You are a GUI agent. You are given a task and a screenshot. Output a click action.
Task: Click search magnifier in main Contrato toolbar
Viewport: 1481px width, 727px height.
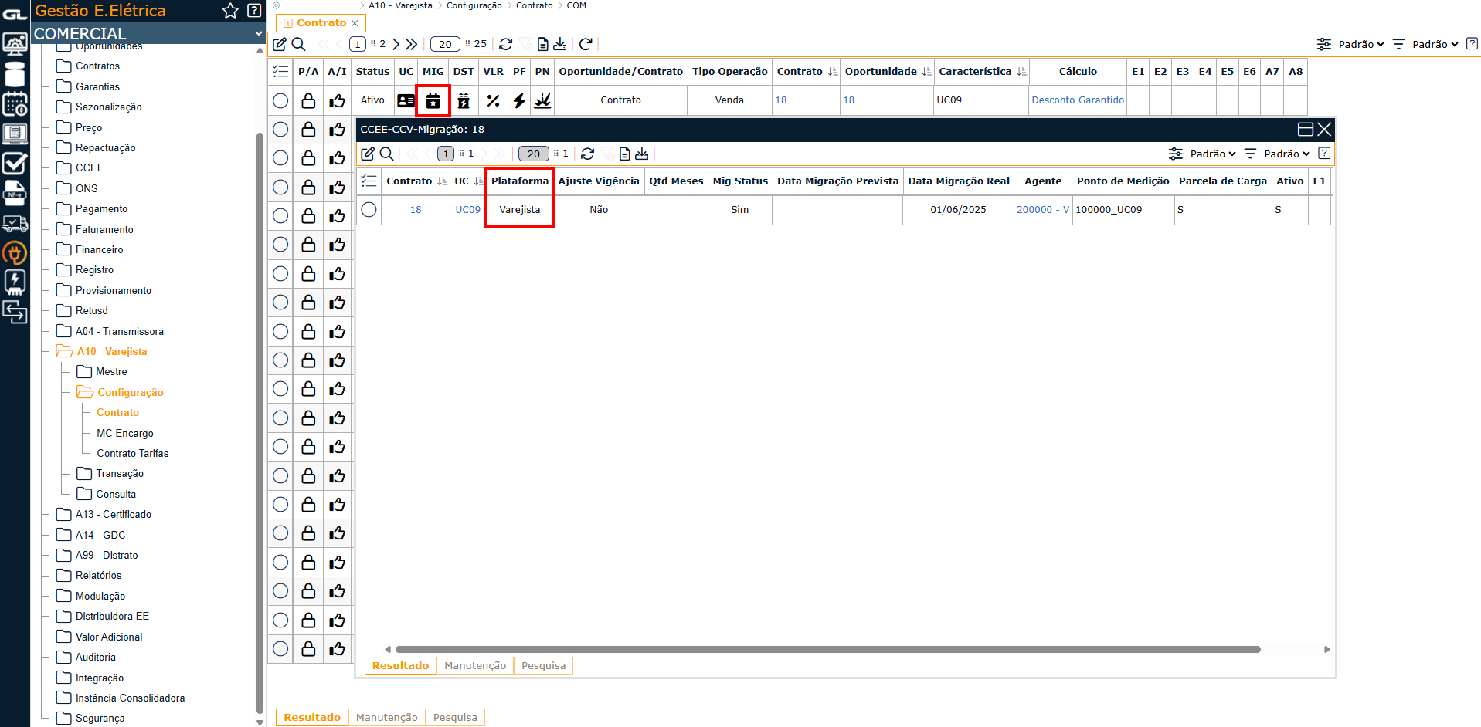[x=298, y=44]
